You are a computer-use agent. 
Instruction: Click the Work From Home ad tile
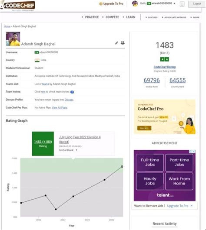tap(179, 181)
